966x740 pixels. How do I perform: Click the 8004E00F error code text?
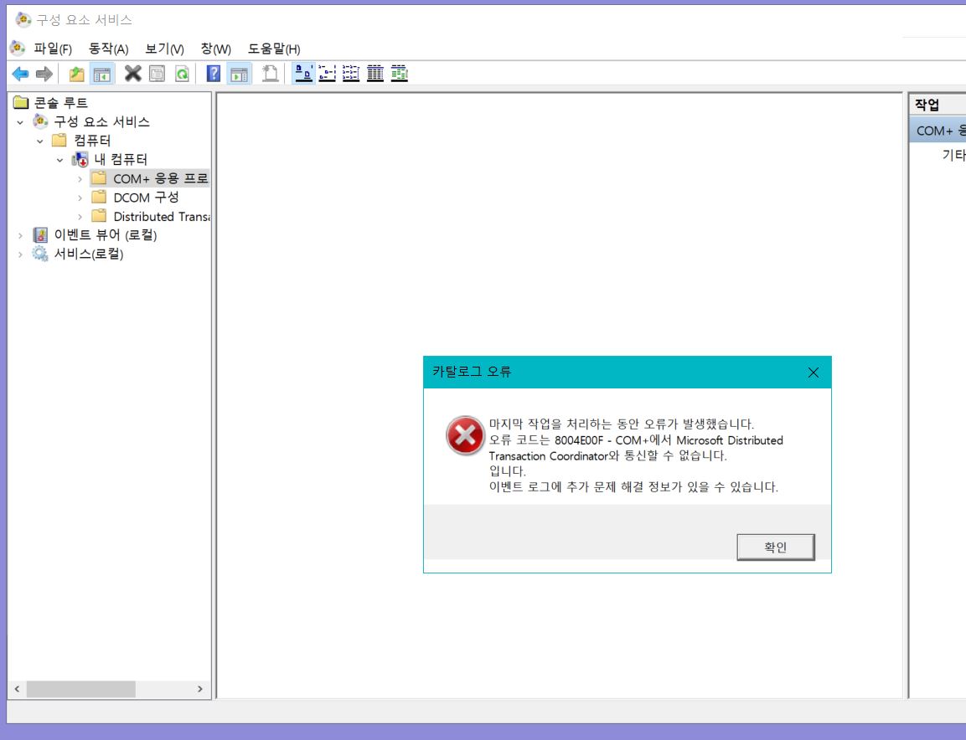(x=579, y=441)
